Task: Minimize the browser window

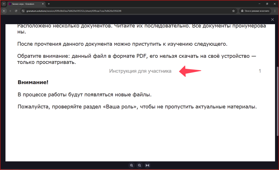Action: (x=259, y=4)
